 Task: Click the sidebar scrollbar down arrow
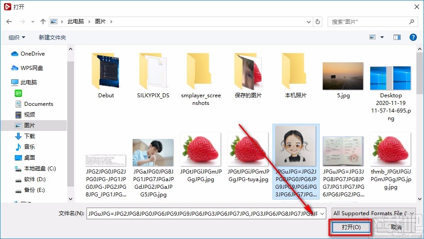70,199
